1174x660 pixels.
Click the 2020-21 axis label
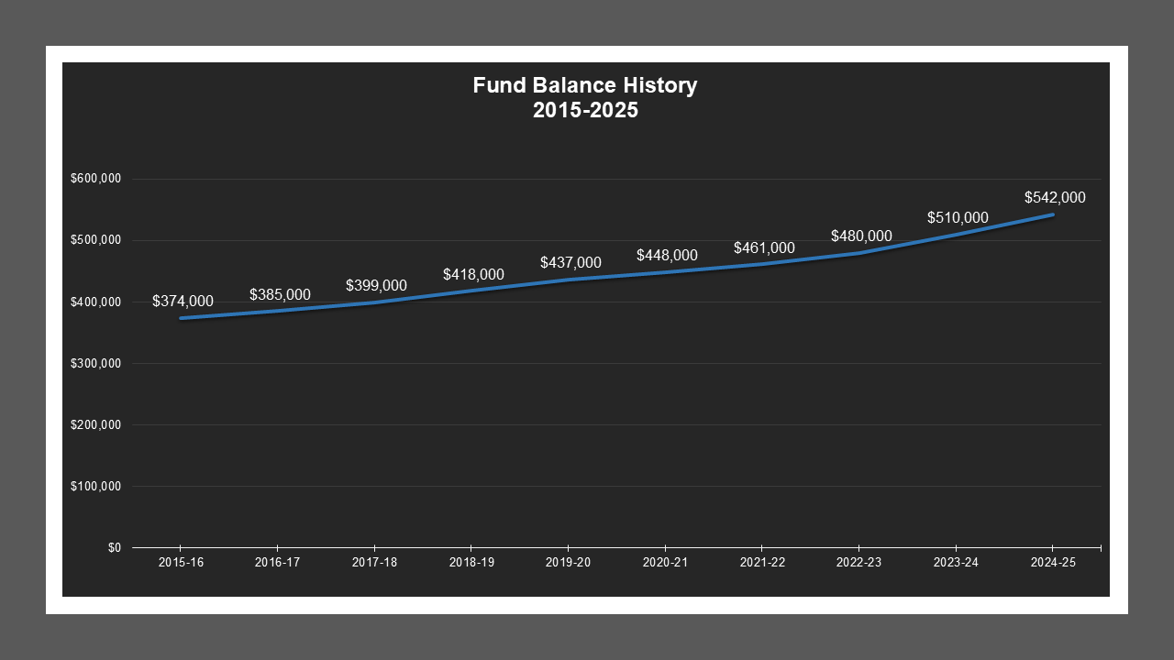click(665, 563)
